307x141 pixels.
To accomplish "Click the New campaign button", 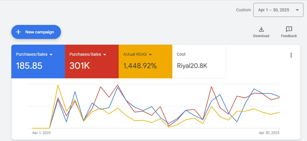I will pos(36,32).
